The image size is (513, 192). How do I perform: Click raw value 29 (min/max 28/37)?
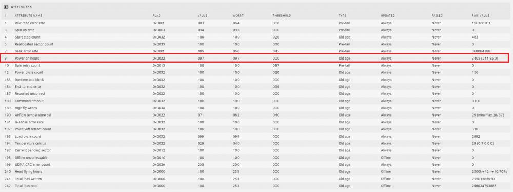(487, 115)
